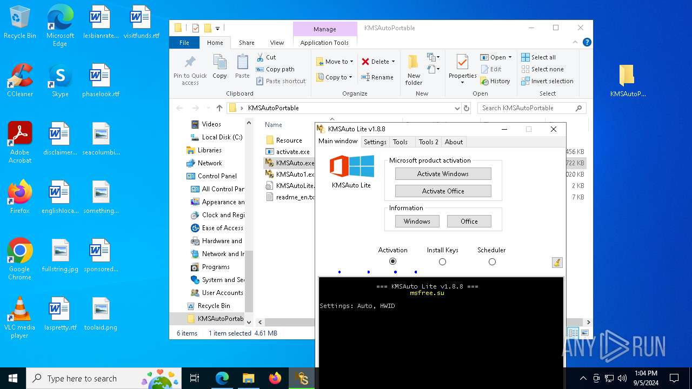
Task: Switch to the Settings tab in KMSAuto
Action: [x=375, y=142]
